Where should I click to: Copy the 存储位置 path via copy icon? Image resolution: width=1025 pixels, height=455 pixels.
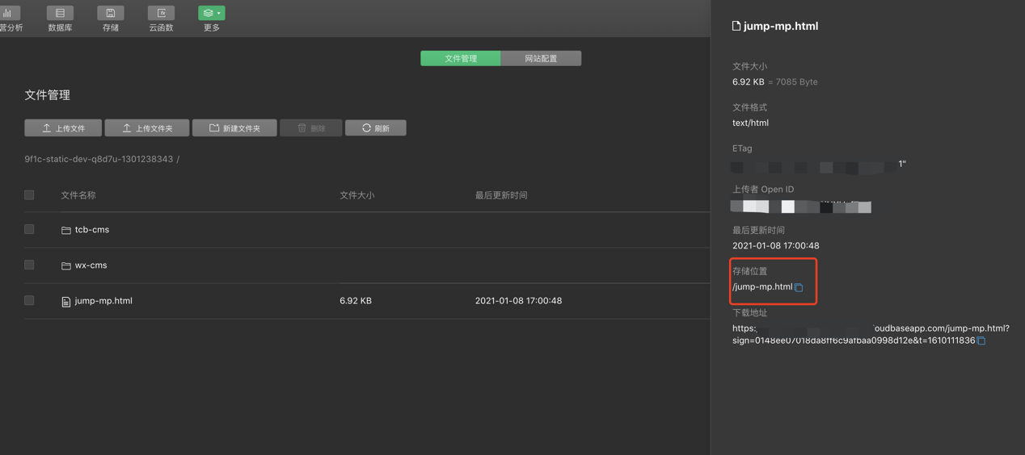[799, 288]
